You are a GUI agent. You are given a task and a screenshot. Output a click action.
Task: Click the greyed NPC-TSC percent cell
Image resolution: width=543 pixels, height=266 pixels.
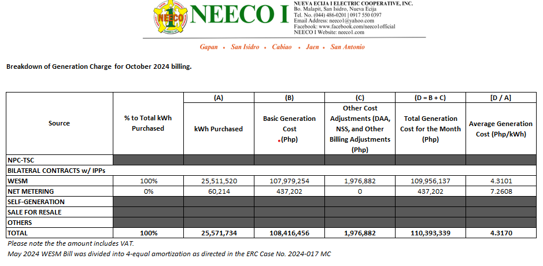click(x=148, y=160)
